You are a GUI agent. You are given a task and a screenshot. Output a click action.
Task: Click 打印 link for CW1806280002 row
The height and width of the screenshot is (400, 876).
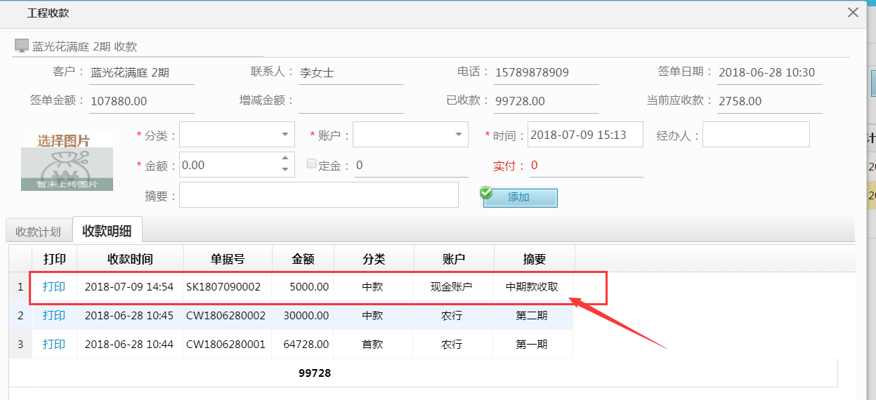pos(54,316)
